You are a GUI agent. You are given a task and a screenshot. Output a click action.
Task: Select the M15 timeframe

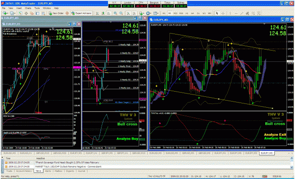[175, 13]
